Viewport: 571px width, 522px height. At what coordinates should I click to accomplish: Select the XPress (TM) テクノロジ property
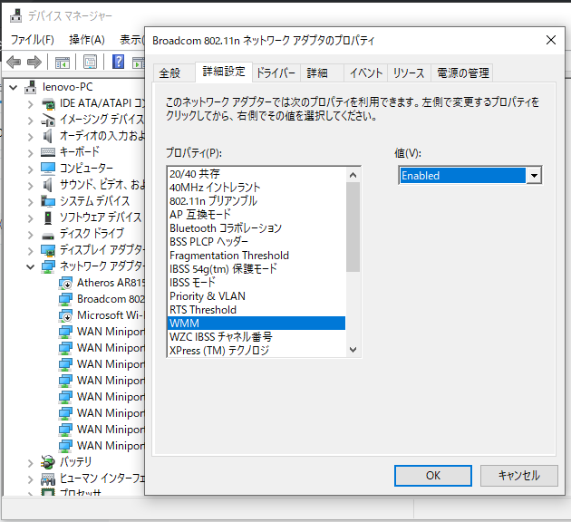[x=256, y=351]
